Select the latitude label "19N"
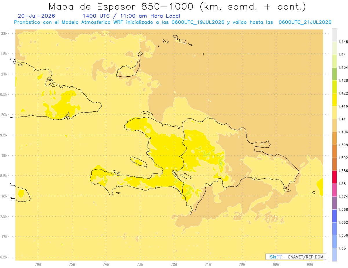The image size is (348, 268). click(x=5, y=156)
